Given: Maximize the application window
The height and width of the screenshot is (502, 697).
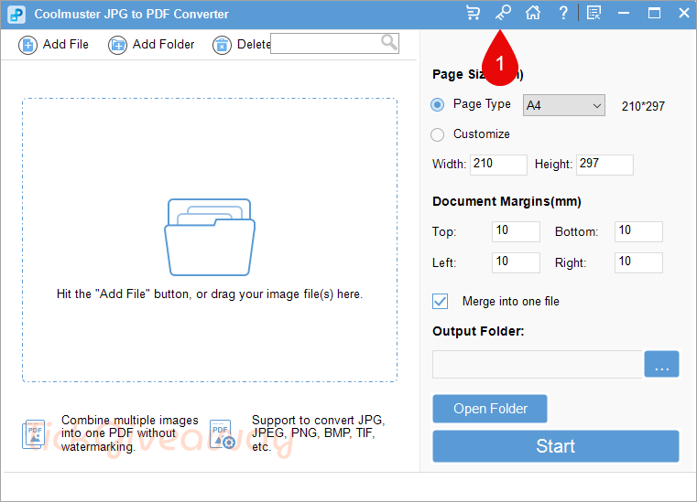Looking at the screenshot, I should pyautogui.click(x=654, y=13).
